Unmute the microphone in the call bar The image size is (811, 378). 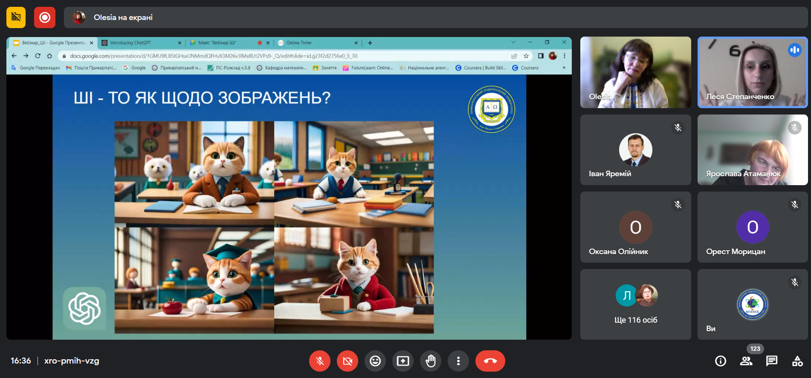(x=320, y=361)
